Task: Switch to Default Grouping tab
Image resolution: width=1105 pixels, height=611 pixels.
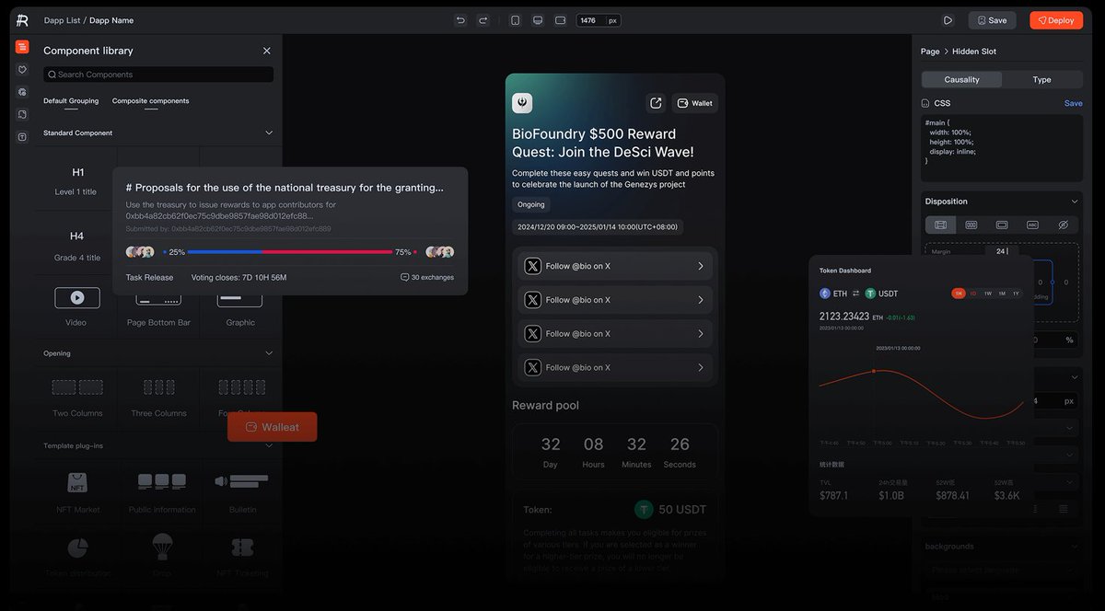Action: 71,101
